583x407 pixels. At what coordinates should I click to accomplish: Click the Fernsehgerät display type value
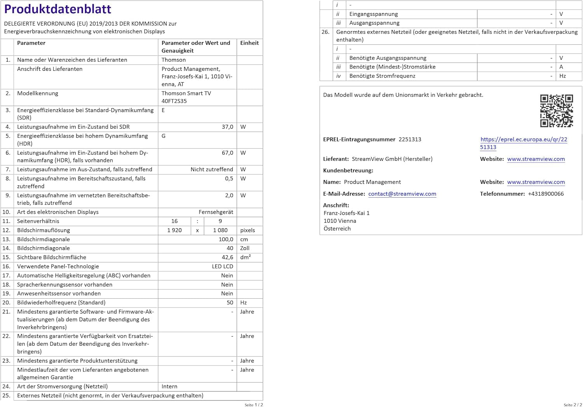(216, 212)
